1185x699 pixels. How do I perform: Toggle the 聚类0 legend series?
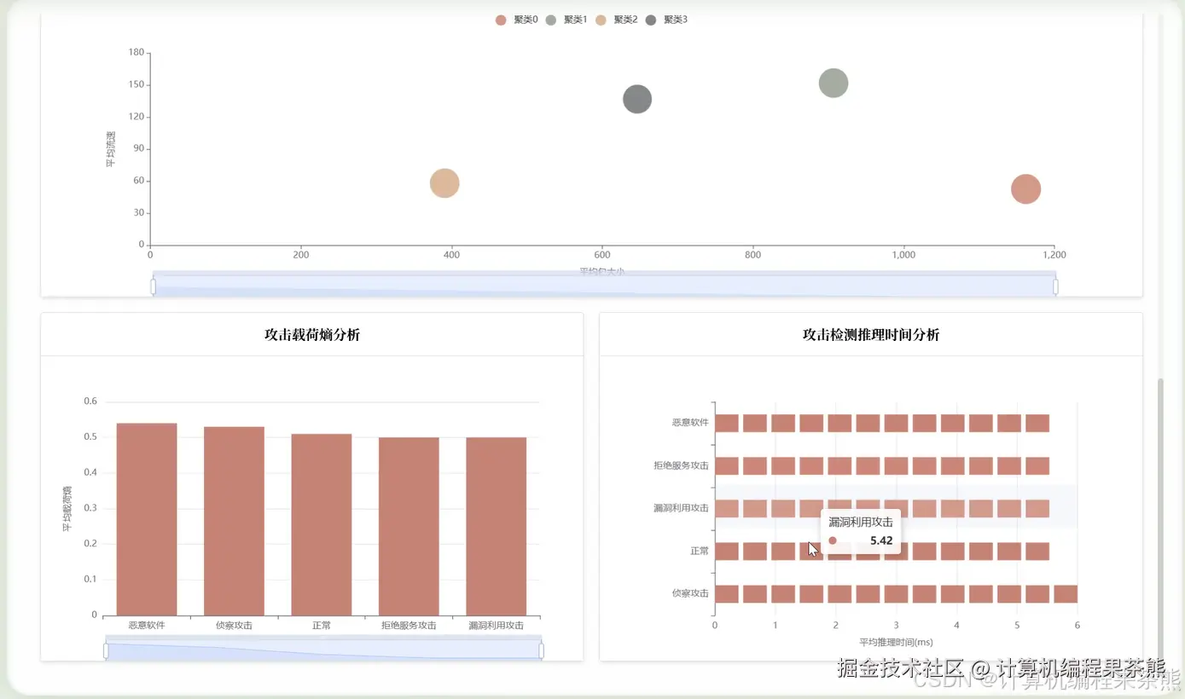click(x=517, y=20)
